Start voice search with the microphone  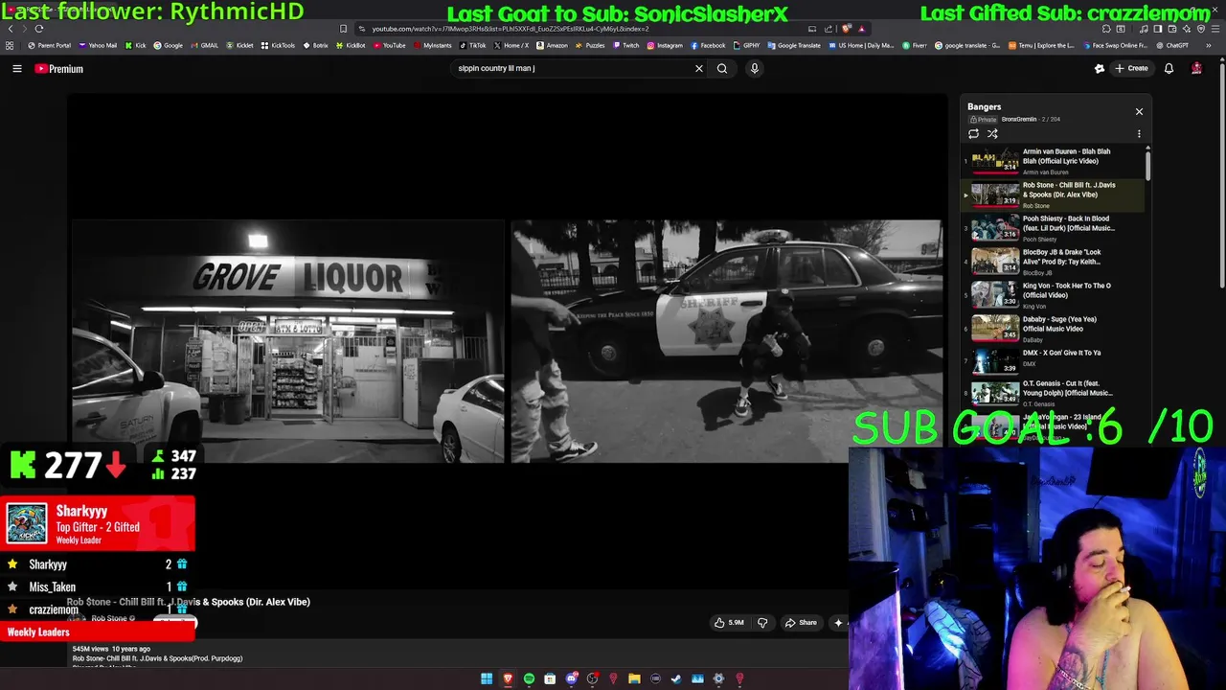[754, 68]
